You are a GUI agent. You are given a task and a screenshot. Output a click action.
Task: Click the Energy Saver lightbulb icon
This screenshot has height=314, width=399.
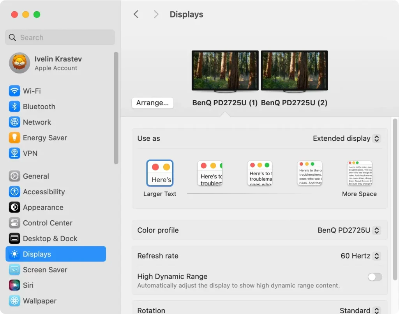click(x=14, y=138)
